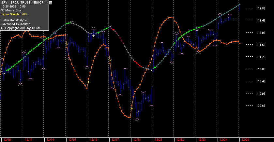This screenshot has height=142, width=274.
Task: Click the large green dot on 12/21
Action: tap(155, 67)
